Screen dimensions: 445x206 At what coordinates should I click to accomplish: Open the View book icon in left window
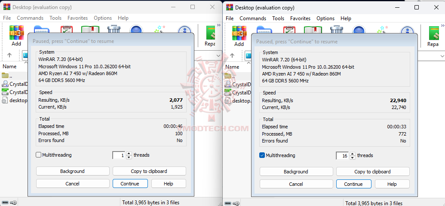click(90, 29)
